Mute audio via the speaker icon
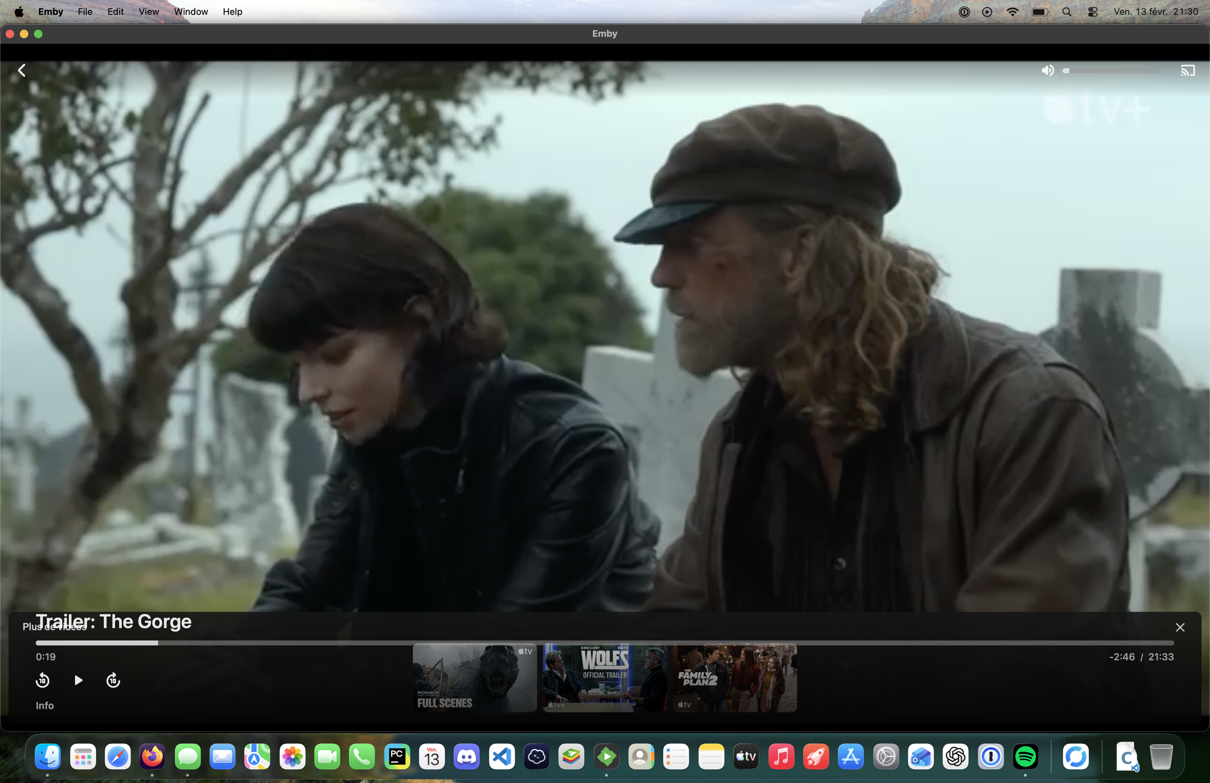The width and height of the screenshot is (1210, 783). coord(1047,71)
